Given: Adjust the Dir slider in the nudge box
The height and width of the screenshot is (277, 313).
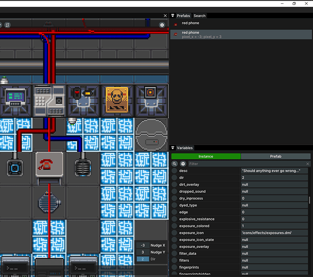Looking at the screenshot, I should click(x=143, y=259).
